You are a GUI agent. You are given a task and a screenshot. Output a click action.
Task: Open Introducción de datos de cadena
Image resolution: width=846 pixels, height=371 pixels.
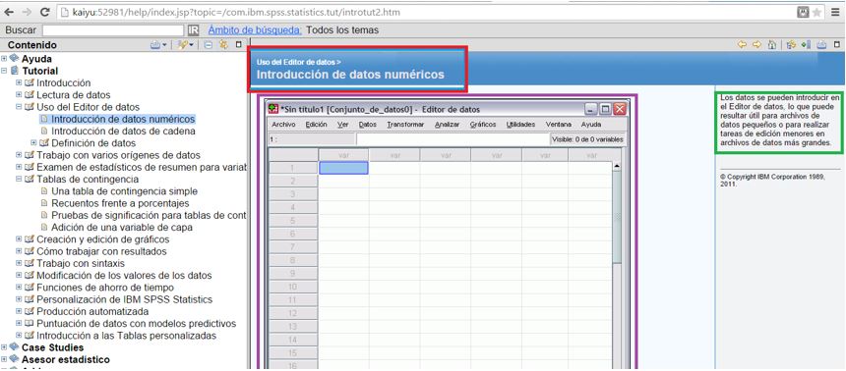123,131
